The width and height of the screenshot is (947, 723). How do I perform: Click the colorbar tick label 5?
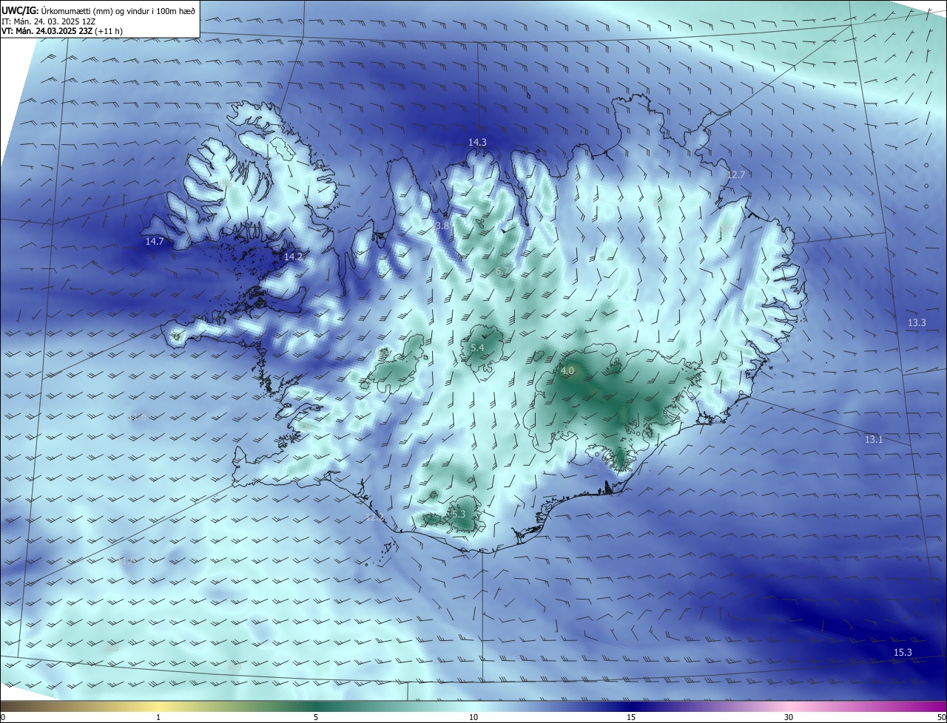click(x=316, y=717)
